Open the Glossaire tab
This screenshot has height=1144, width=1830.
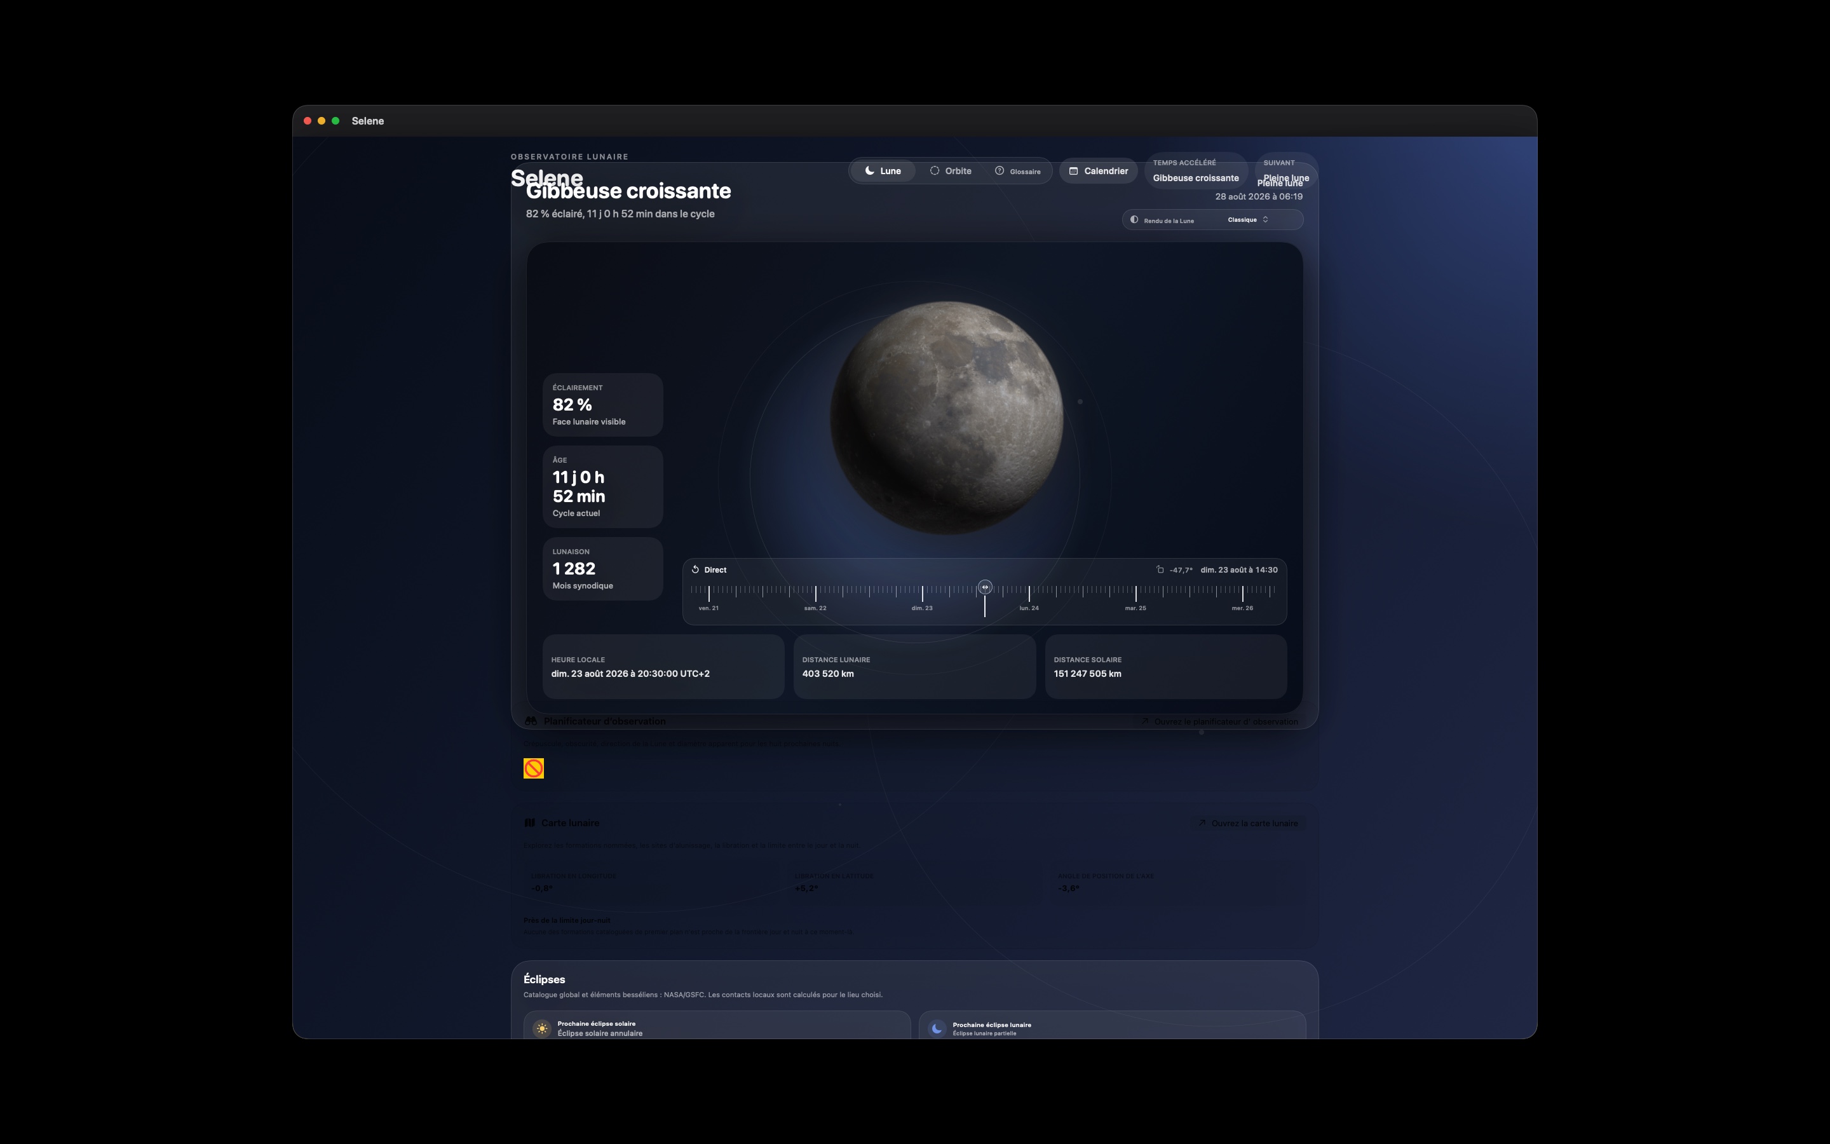coord(1018,171)
